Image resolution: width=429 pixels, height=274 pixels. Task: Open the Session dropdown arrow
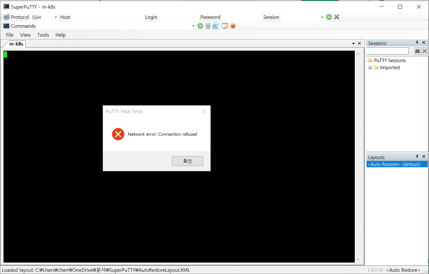(322, 17)
